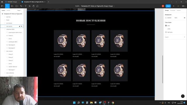Open the Resources tool

point(30,6)
